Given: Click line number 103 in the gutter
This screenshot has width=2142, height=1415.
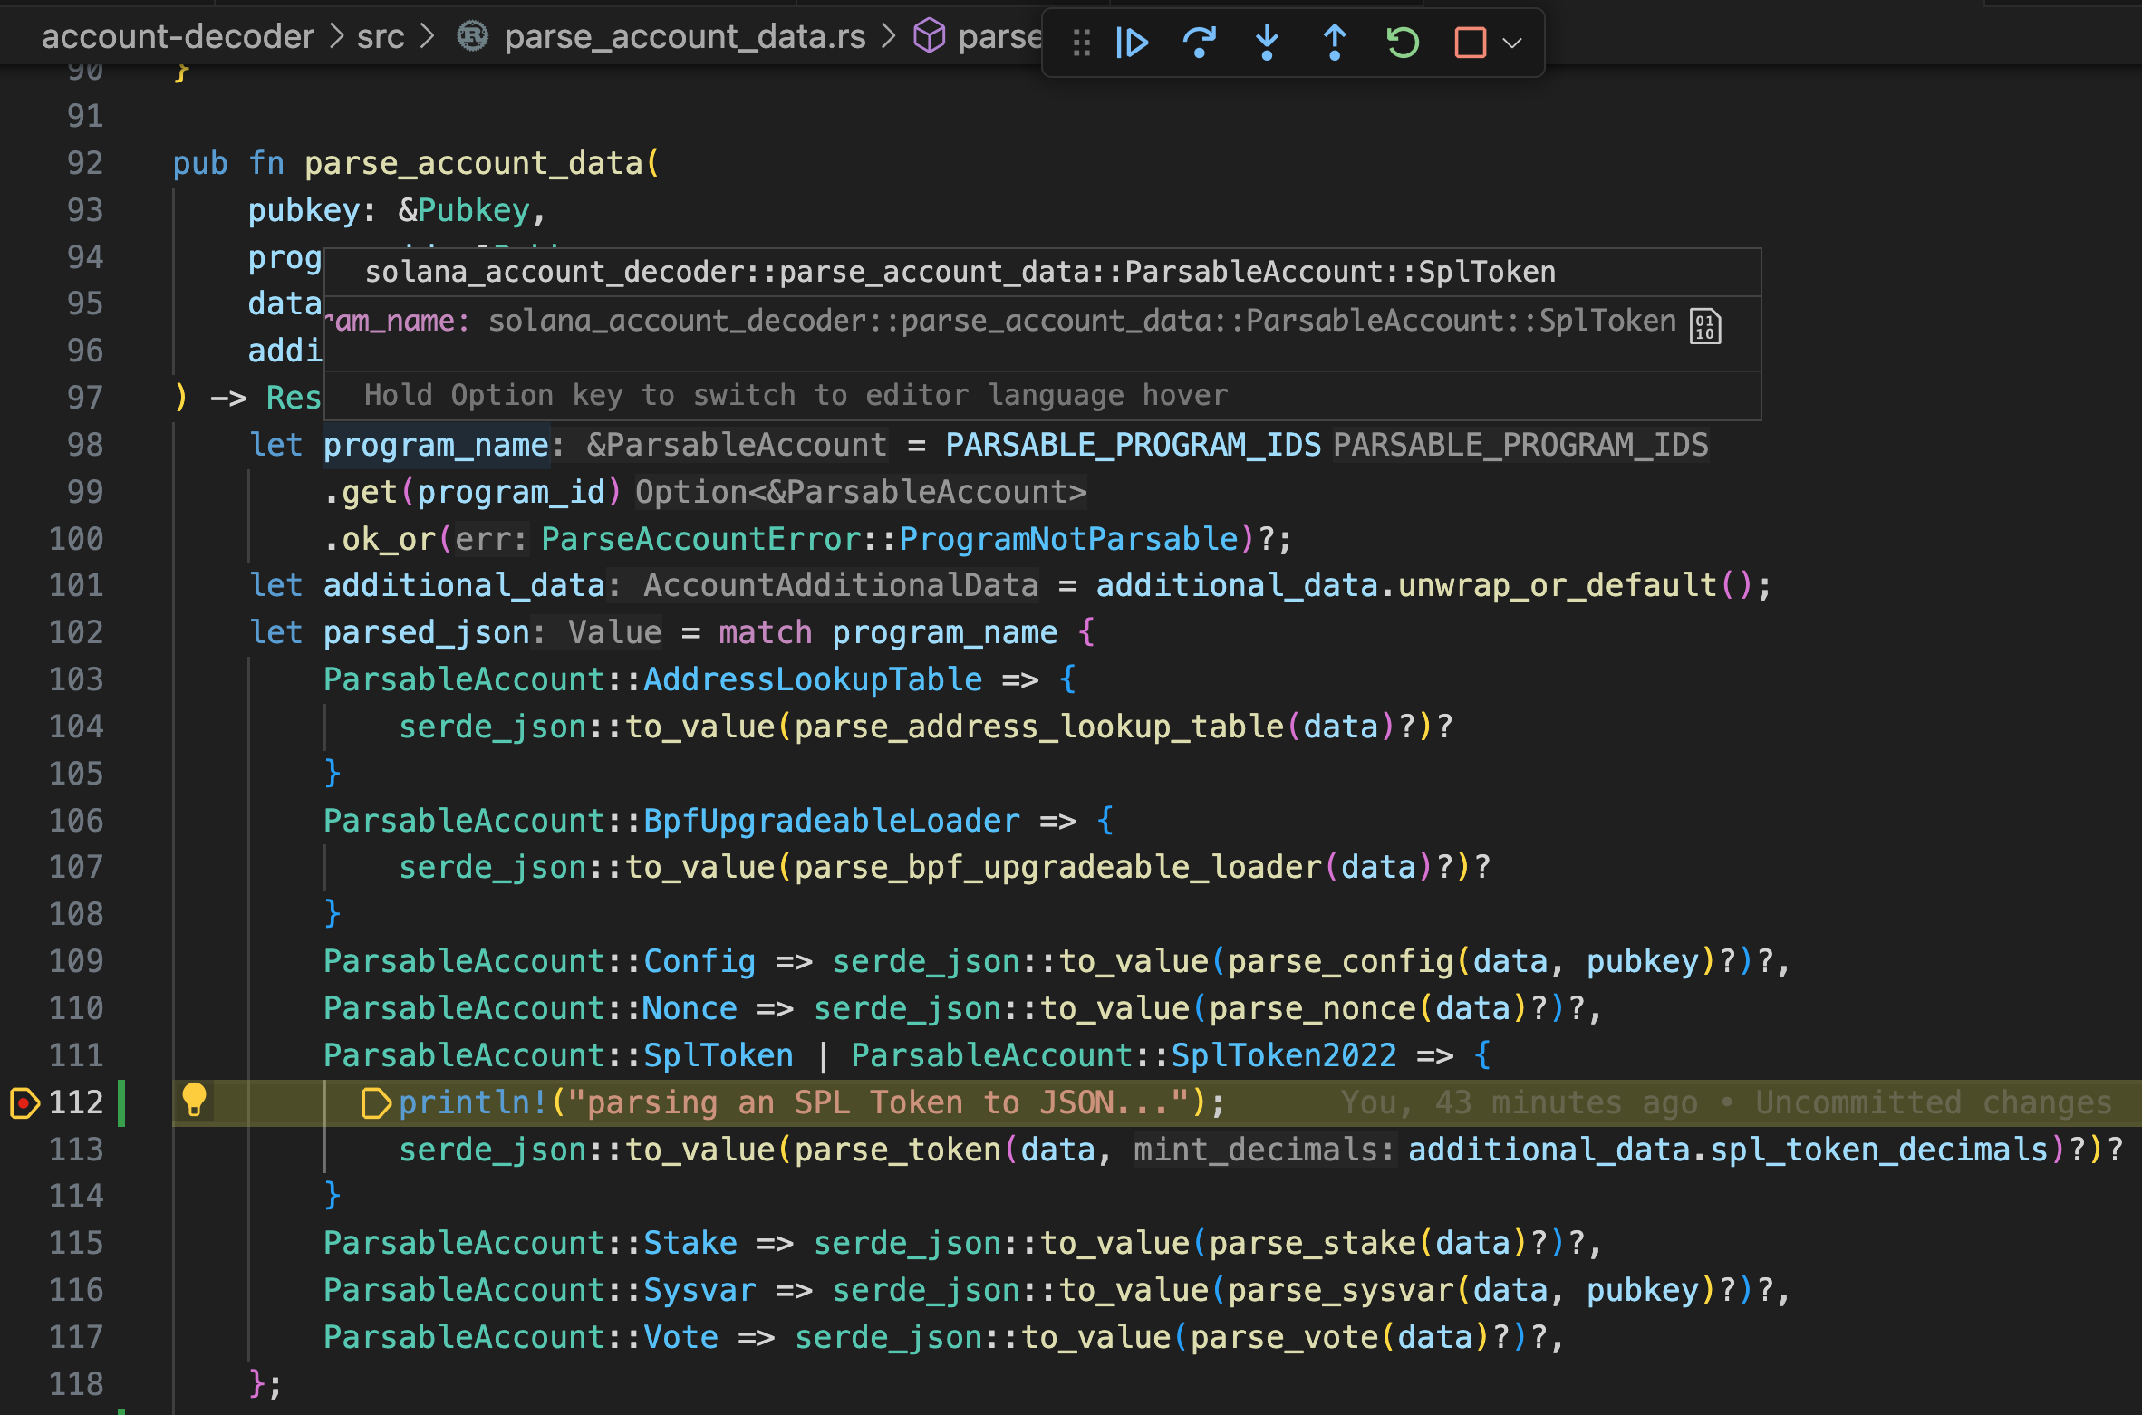Looking at the screenshot, I should coord(76,679).
